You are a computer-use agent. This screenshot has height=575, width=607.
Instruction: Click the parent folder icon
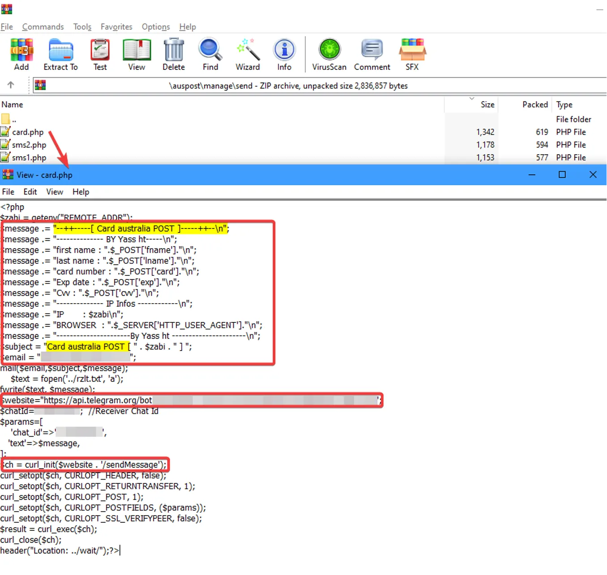coord(5,119)
